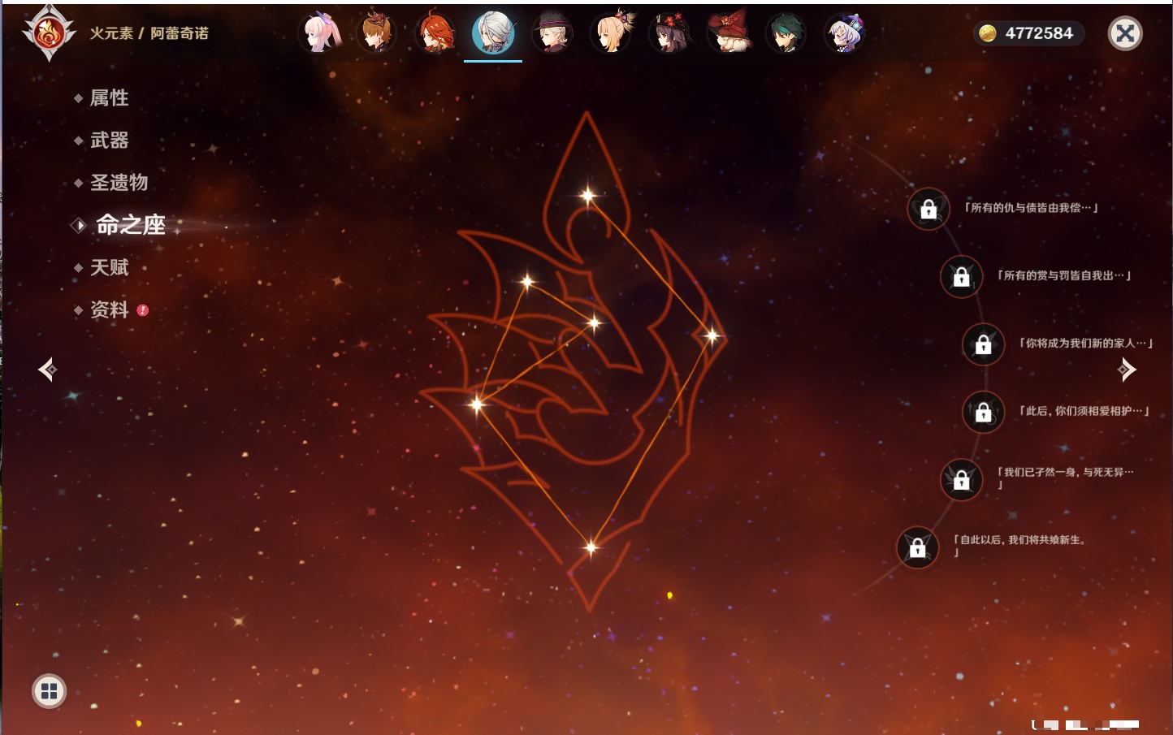Image resolution: width=1173 pixels, height=735 pixels.
Task: Close the character screen with X button
Action: point(1125,33)
